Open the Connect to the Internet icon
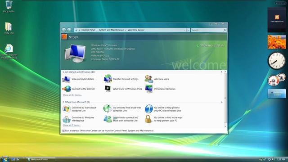This screenshot has height=162, width=288. tap(66, 89)
